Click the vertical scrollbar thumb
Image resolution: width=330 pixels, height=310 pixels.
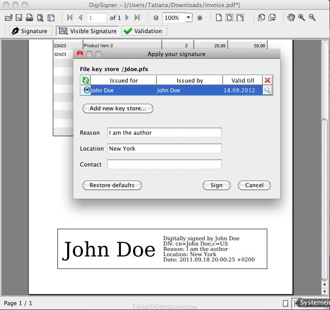[x=324, y=200]
